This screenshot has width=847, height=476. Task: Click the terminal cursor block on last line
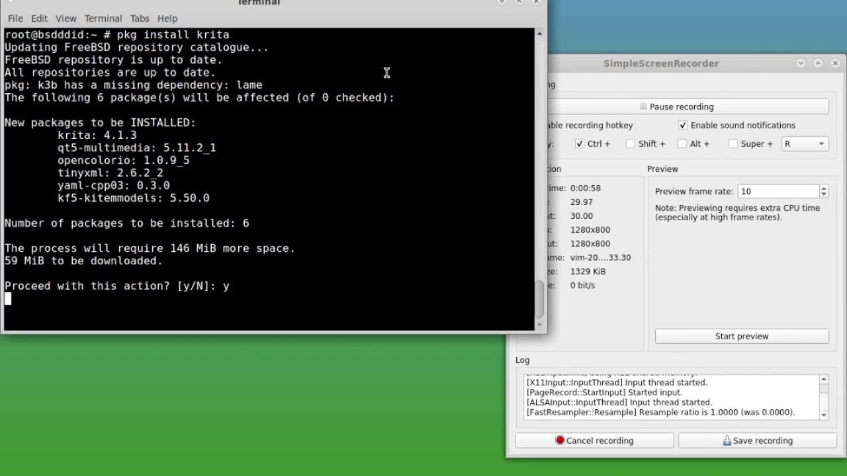8,298
